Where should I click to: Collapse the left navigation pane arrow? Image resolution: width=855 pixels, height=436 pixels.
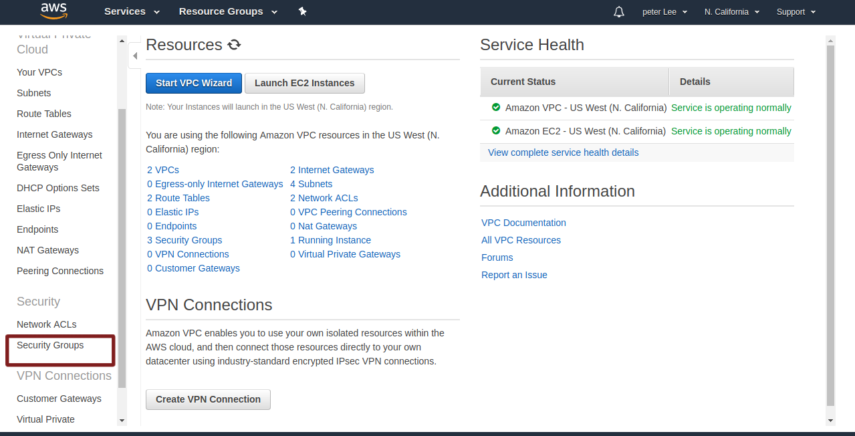tap(134, 56)
